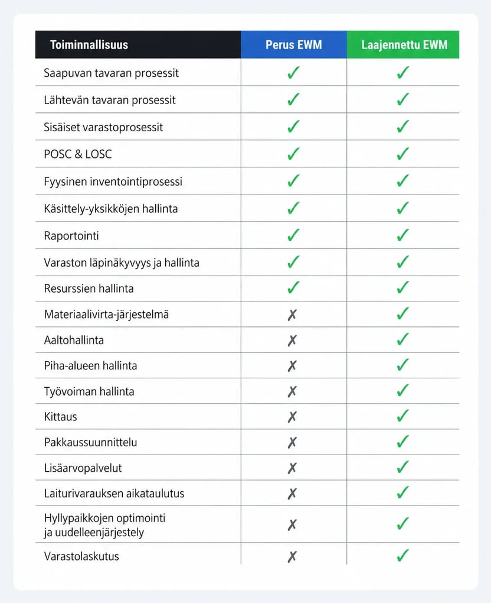Click the Käsittely-yksikköjen hallinta label
491x603 pixels.
coord(111,209)
